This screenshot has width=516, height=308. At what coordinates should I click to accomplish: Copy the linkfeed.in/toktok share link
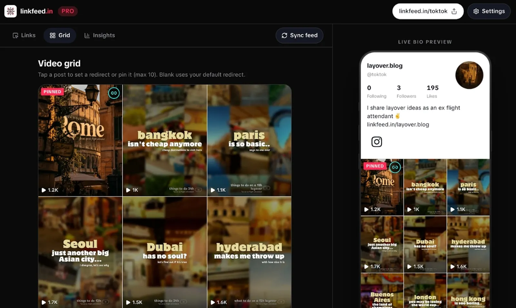pos(428,11)
